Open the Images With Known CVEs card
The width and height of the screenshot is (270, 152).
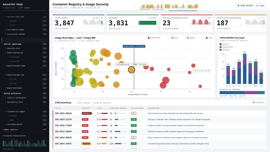(241, 23)
